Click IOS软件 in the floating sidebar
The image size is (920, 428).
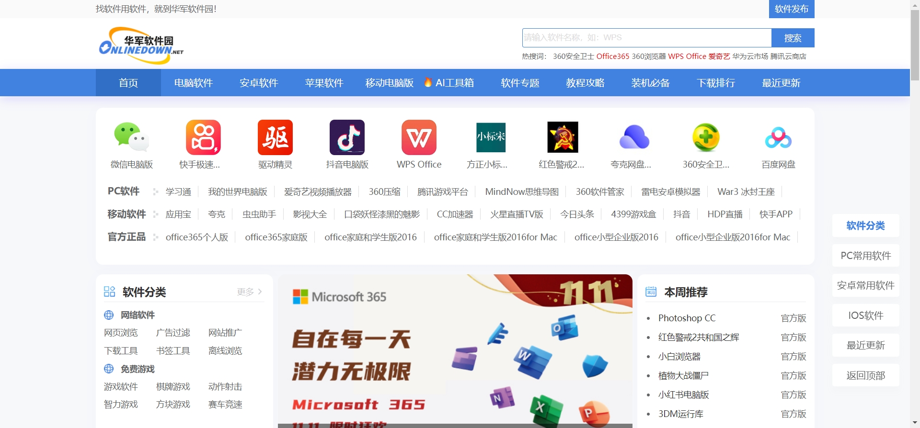pyautogui.click(x=865, y=315)
